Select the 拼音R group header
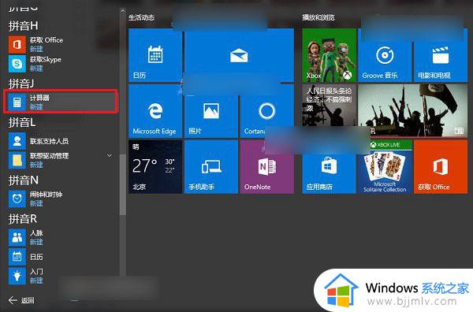Viewport: 473px width, 312px height. 23,218
